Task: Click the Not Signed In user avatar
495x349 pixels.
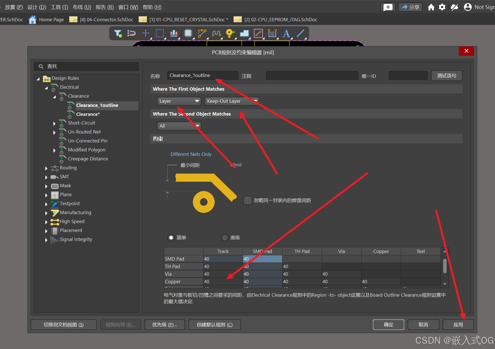Action: tap(468, 7)
